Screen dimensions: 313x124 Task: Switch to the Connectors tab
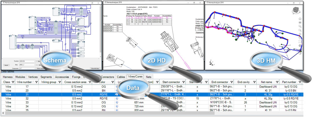coord(108,77)
